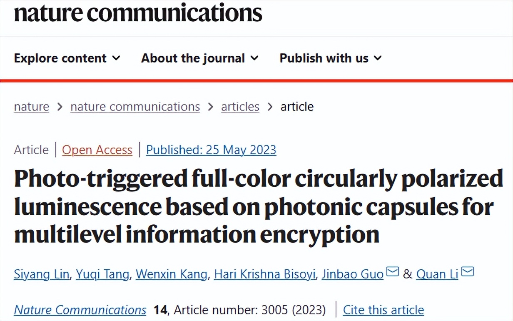513x321 pixels.
Task: Click the email icon beside Jinbao Guo
Action: [x=392, y=272]
